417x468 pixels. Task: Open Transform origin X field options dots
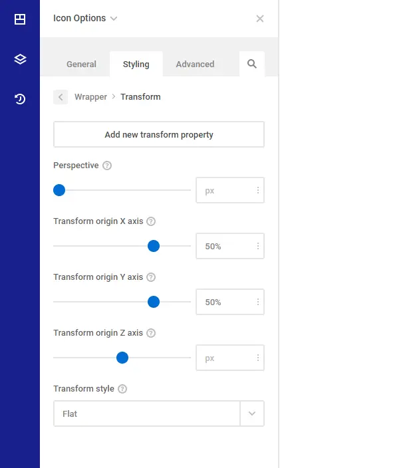point(258,246)
